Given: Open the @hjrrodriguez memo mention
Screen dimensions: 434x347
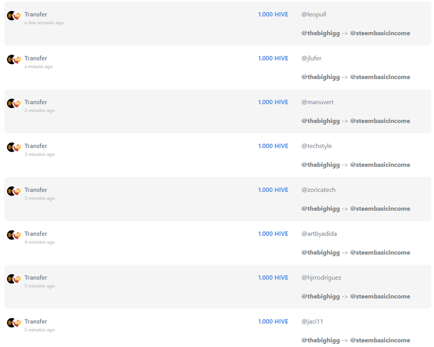Looking at the screenshot, I should [321, 277].
